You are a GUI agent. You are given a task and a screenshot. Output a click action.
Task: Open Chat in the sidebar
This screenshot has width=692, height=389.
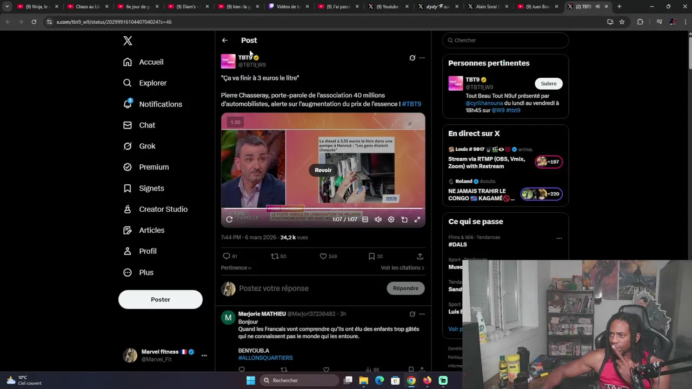tap(139, 125)
